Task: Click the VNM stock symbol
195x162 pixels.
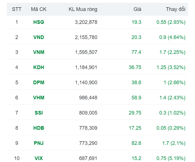Action: (x=39, y=53)
